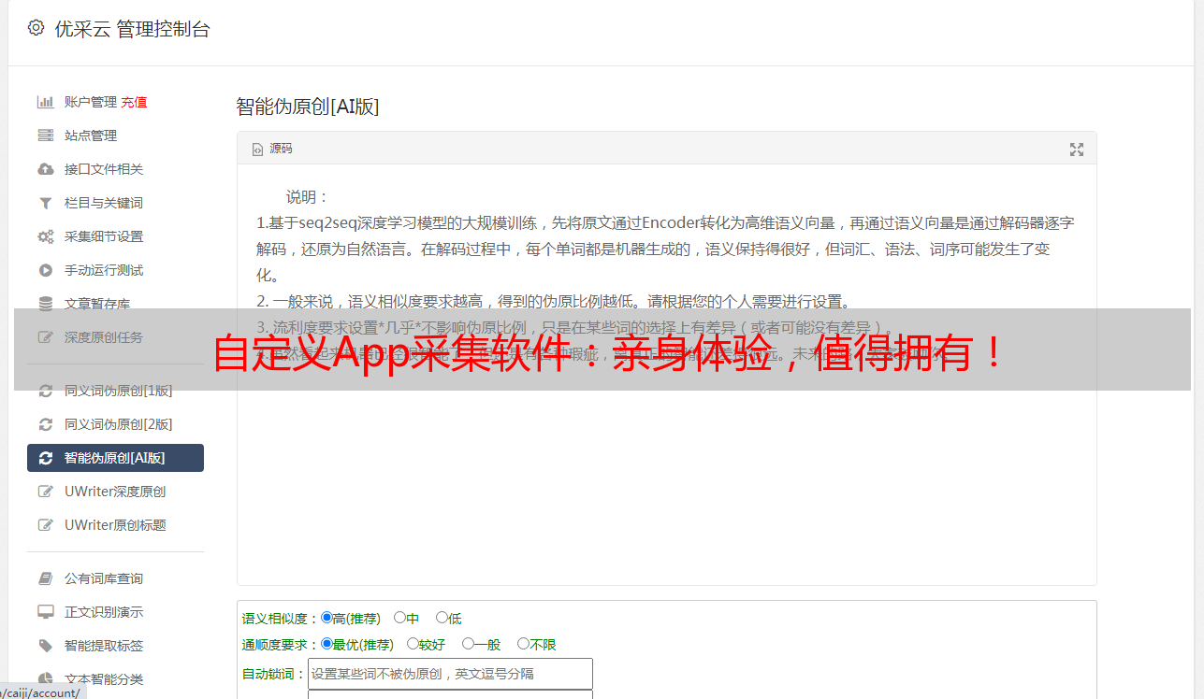Click the play circle icon for 手动运行测试
Image resolution: width=1204 pixels, height=699 pixels.
pyautogui.click(x=45, y=270)
